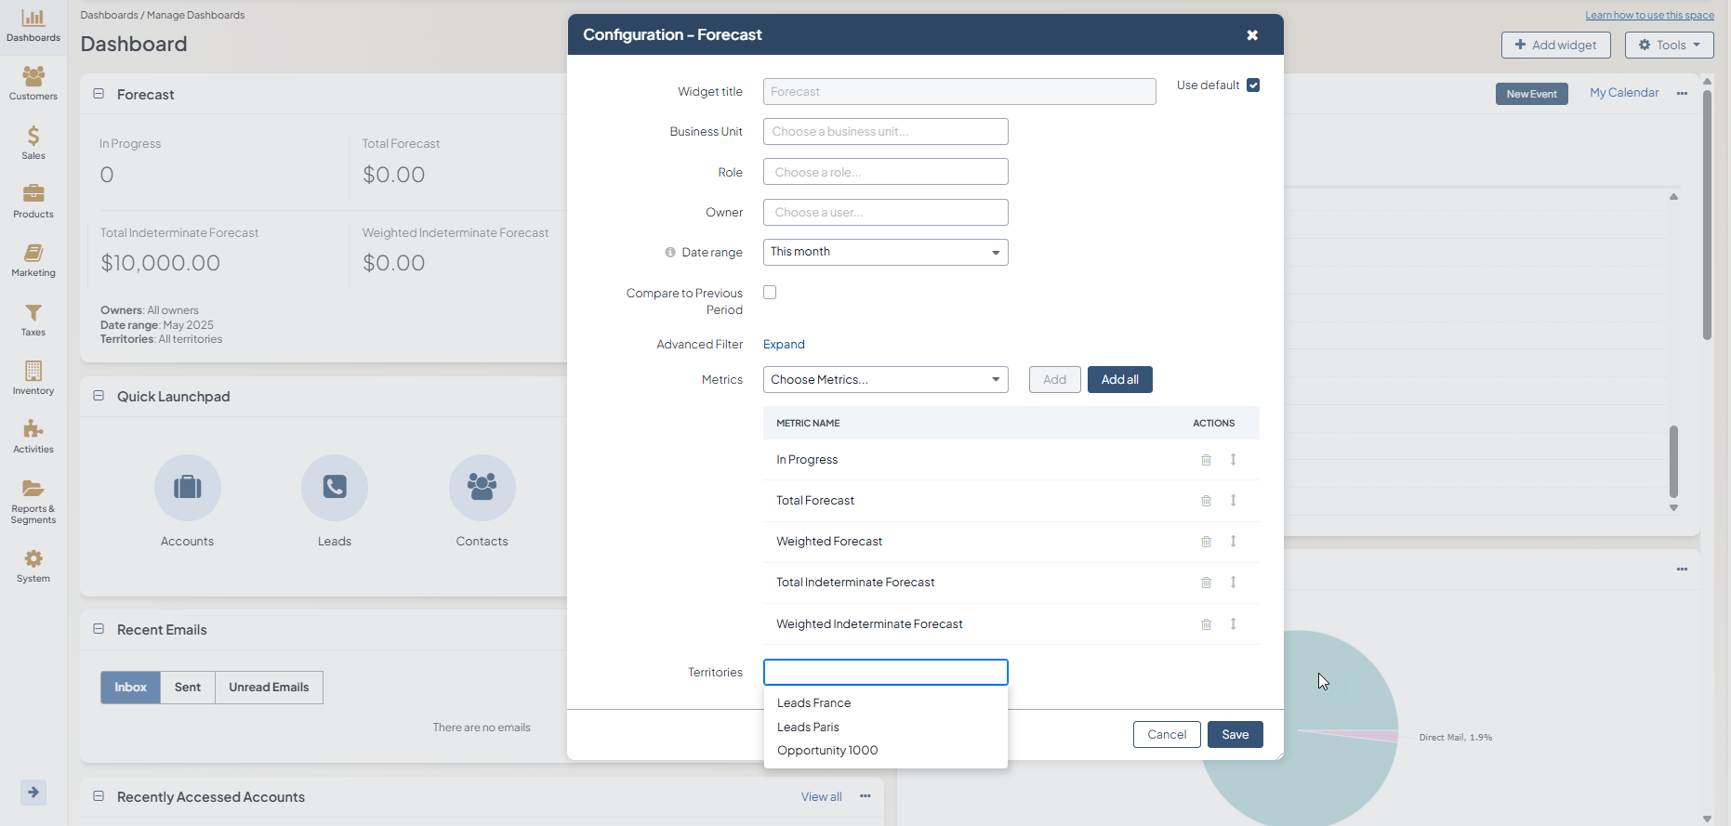Open the Tools dropdown menu
1731x826 pixels.
(1669, 45)
